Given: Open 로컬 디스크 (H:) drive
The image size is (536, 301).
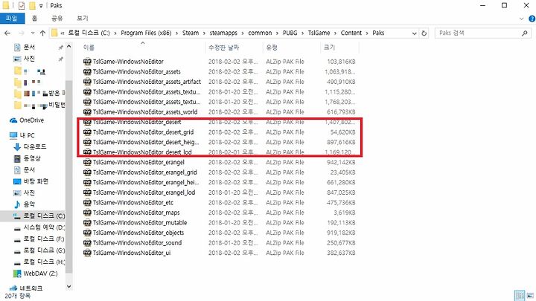Looking at the screenshot, I should point(39,262).
